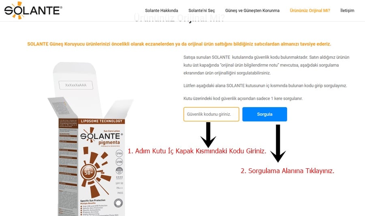
Task: Click the red '1. Adım' instruction text
Action: click(197, 151)
